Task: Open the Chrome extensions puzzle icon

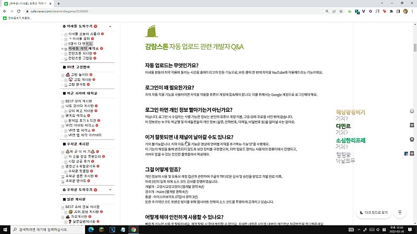Action: pyautogui.click(x=391, y=11)
